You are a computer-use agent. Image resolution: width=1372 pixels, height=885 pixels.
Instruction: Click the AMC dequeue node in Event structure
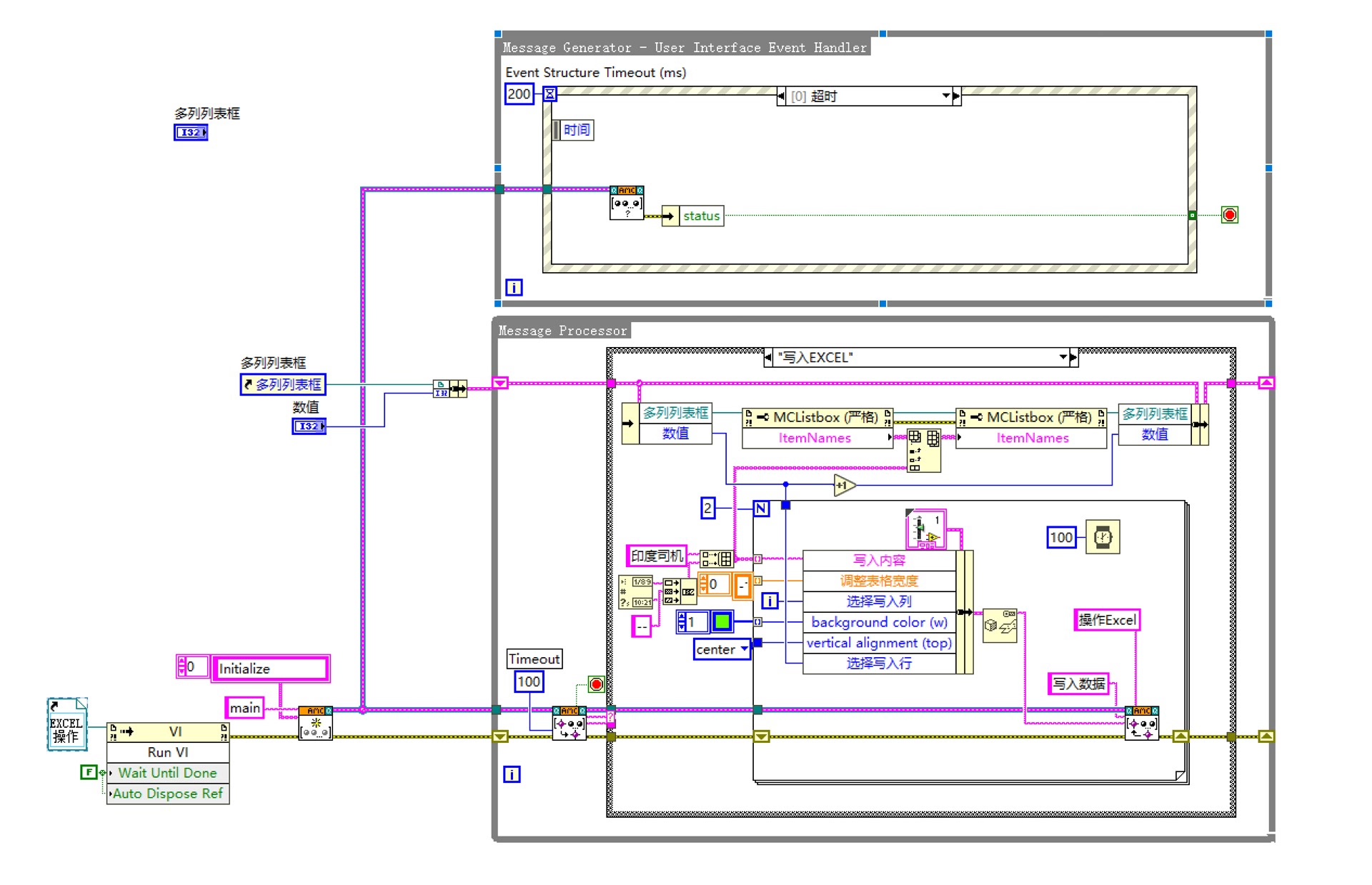pos(626,203)
